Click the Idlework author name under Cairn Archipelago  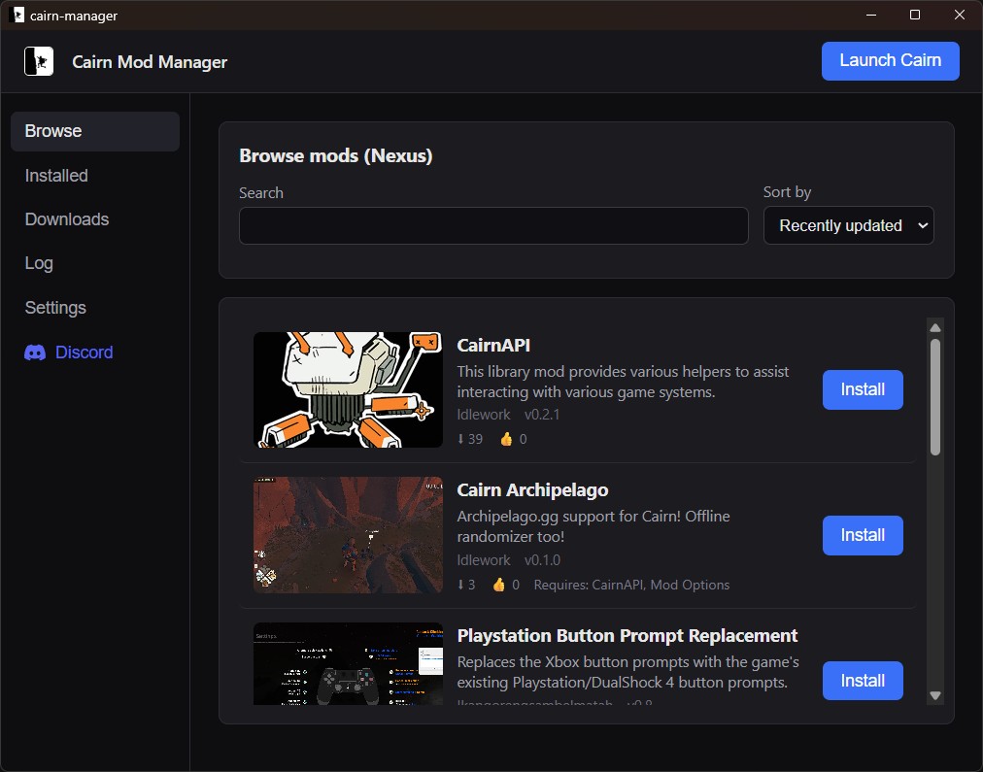[484, 560]
